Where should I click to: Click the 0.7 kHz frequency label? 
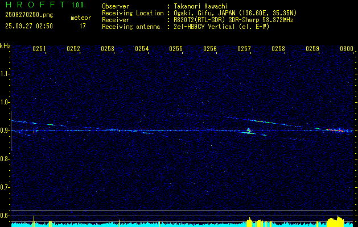click(5, 187)
